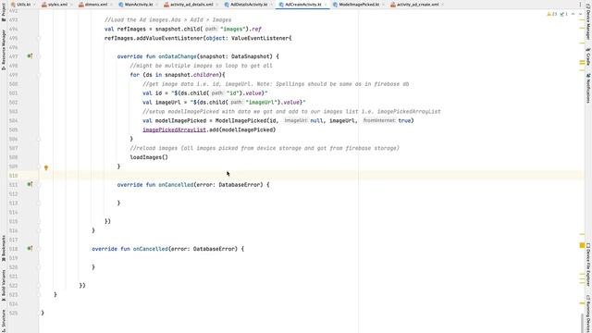Switch to the Utils.kt editor tab
The image size is (592, 333).
coord(23,5)
